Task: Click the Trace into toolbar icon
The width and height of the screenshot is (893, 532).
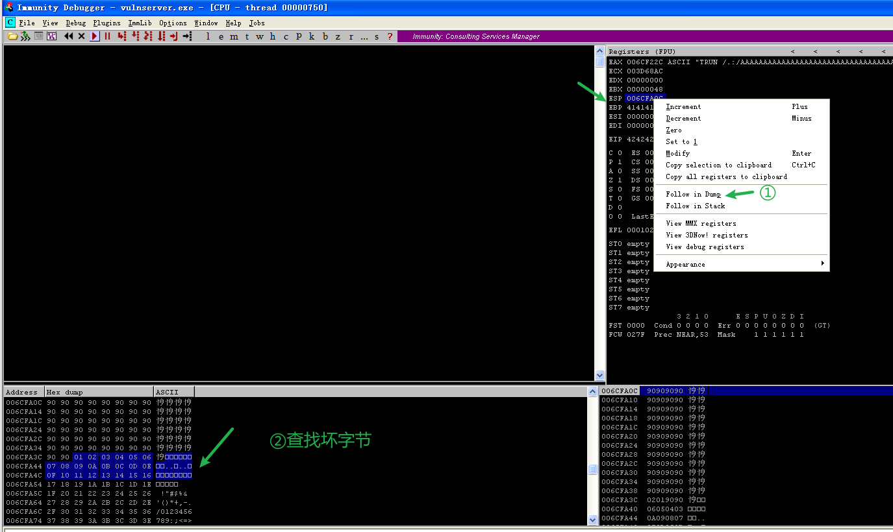Action: pos(148,36)
